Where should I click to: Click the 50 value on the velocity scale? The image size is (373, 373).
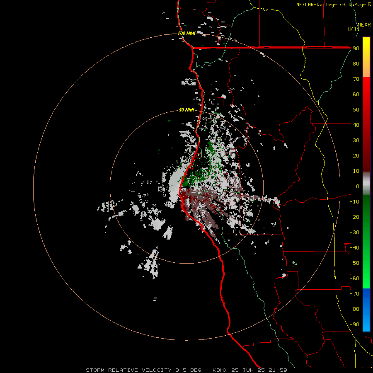coord(356,110)
